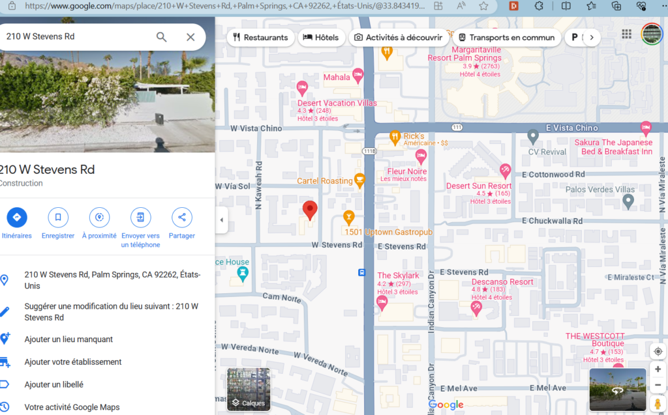This screenshot has width=668, height=415.
Task: Select Cartel Roasting coffee marker
Action: point(359,180)
